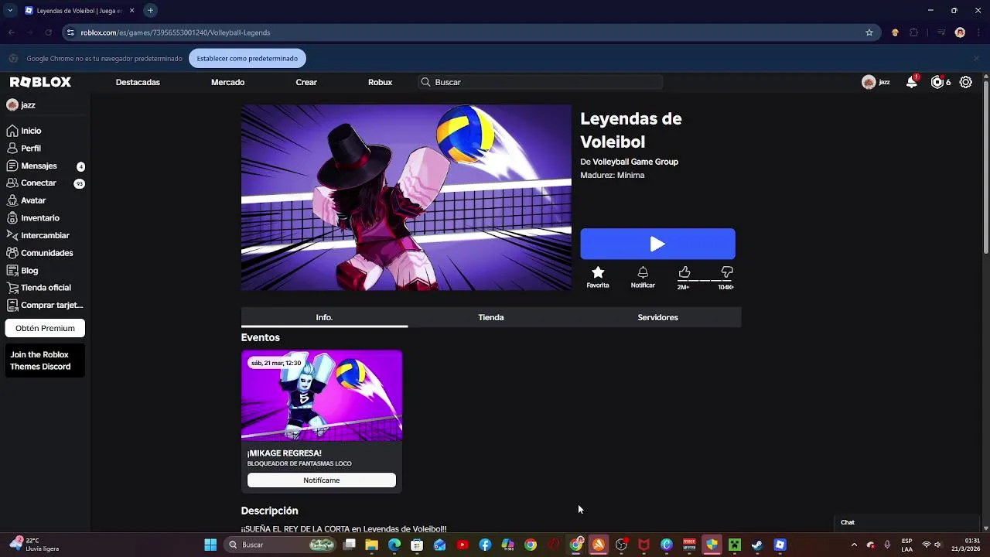Dislike the game with thumbs down

tap(726, 272)
